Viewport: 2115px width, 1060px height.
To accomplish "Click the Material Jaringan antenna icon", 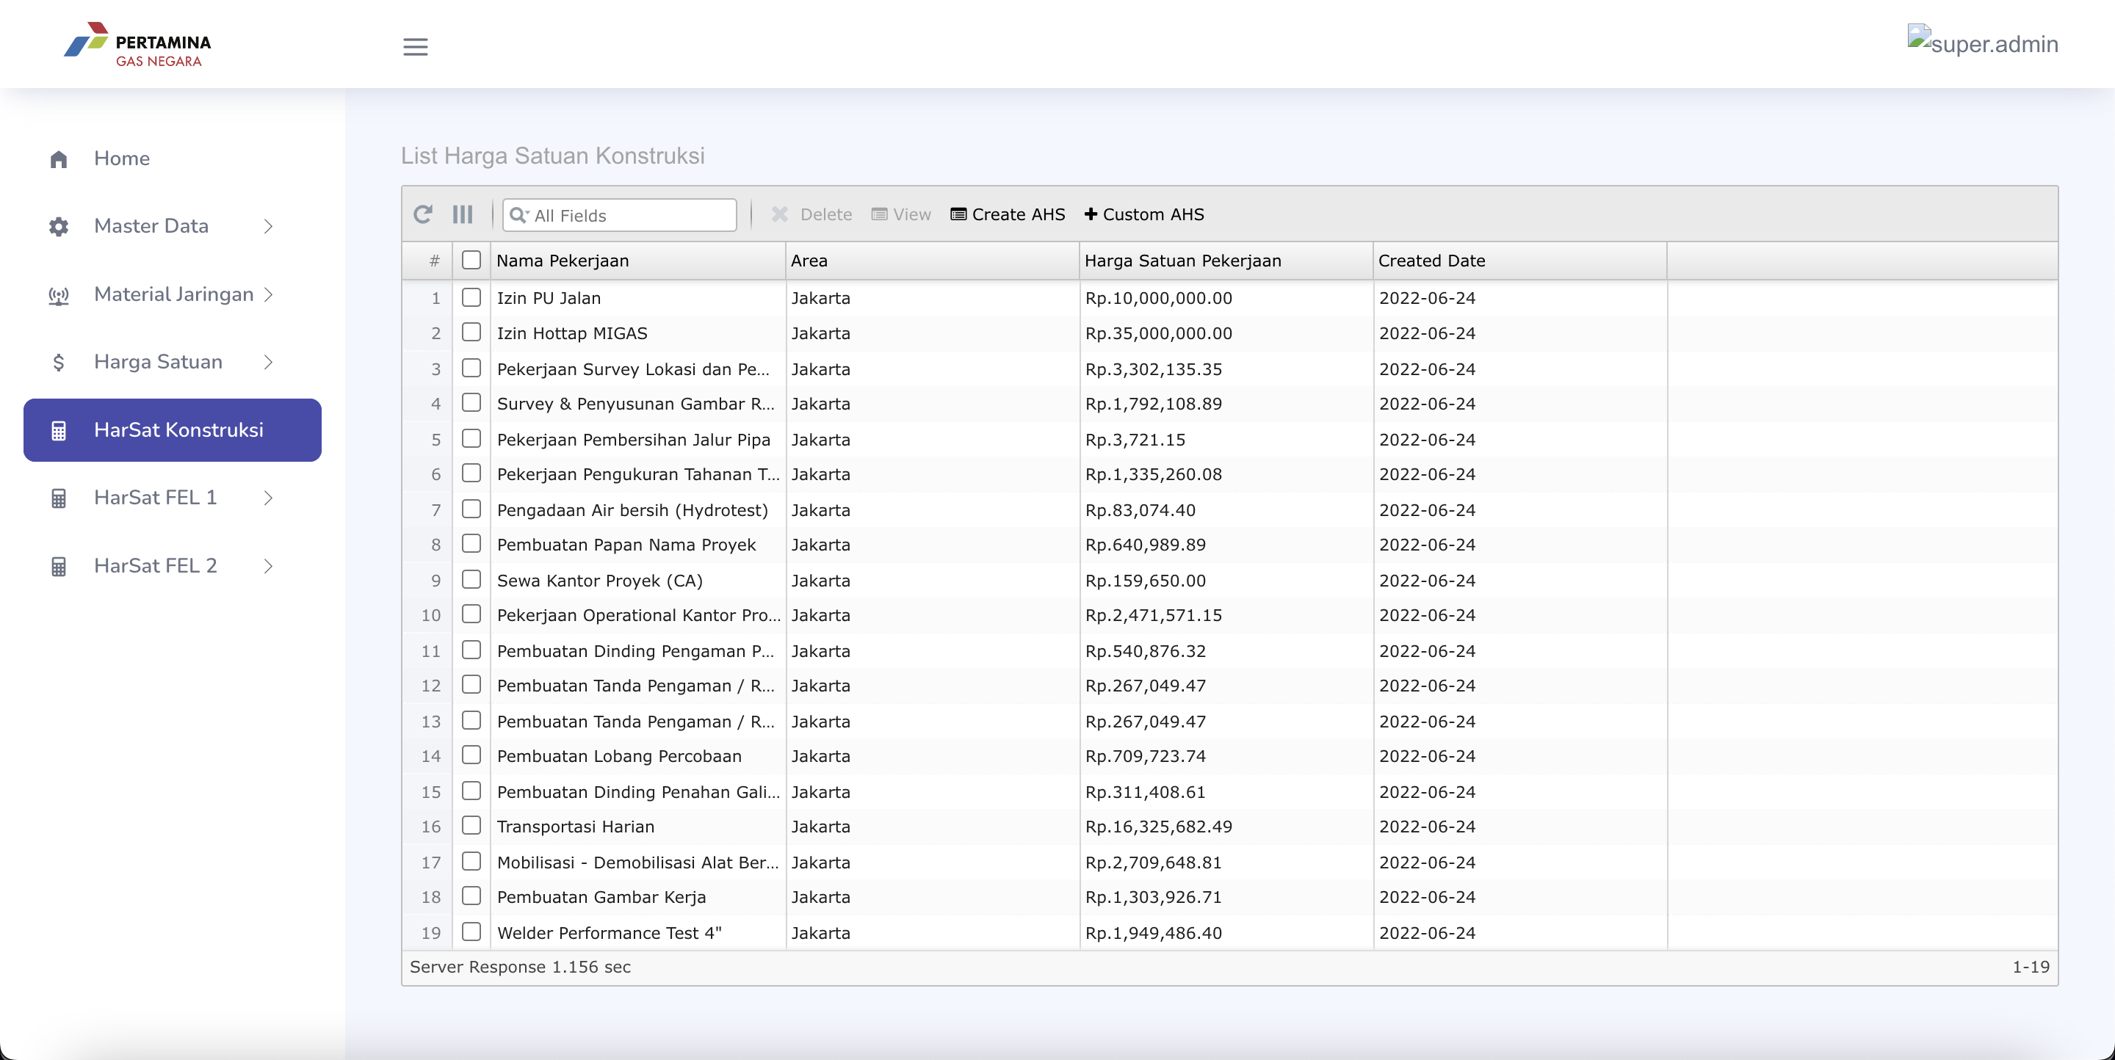I will 58,295.
